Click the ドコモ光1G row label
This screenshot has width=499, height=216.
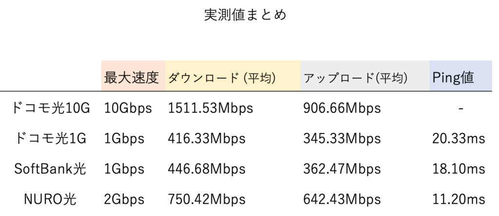[x=51, y=139]
